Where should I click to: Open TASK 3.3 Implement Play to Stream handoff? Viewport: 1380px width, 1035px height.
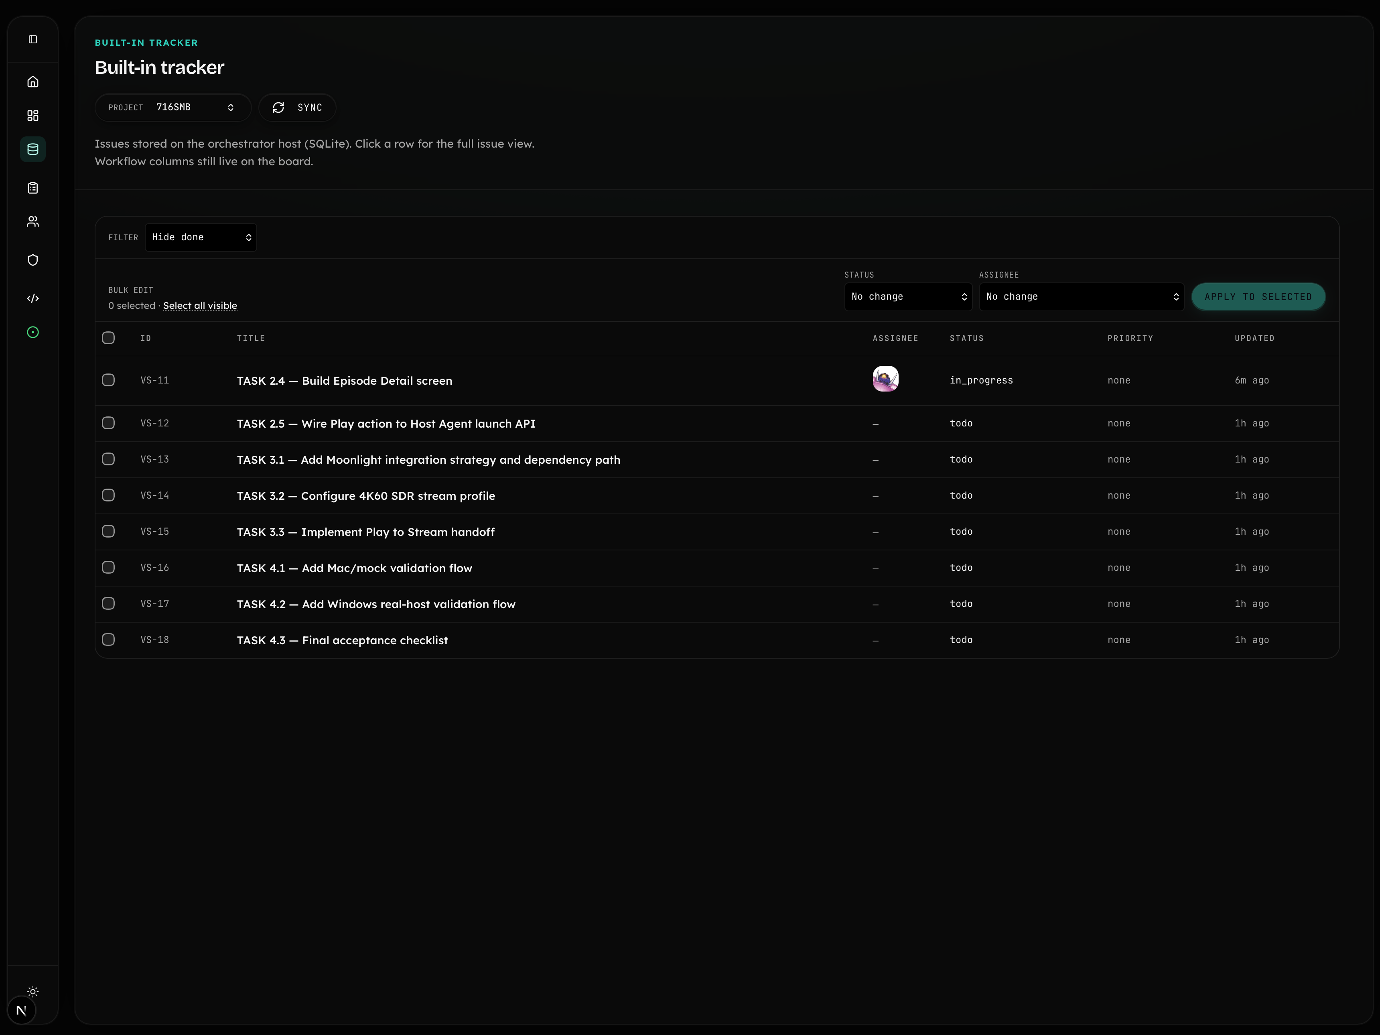365,532
